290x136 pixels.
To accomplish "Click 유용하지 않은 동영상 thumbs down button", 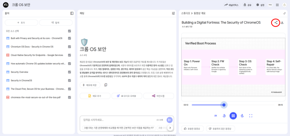I will pyautogui.click(x=220, y=129).
